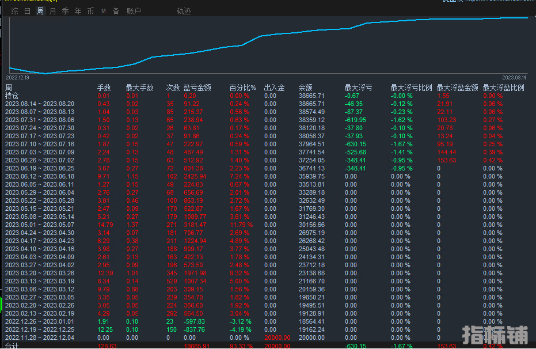
Task: Open the 备 notes tab
Action: 116,11
